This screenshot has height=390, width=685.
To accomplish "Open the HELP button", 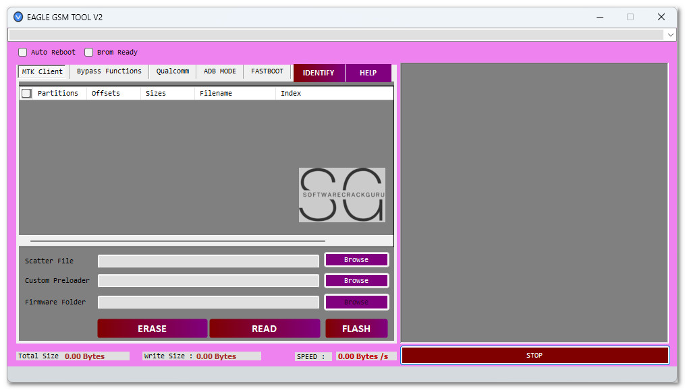I will coord(368,73).
